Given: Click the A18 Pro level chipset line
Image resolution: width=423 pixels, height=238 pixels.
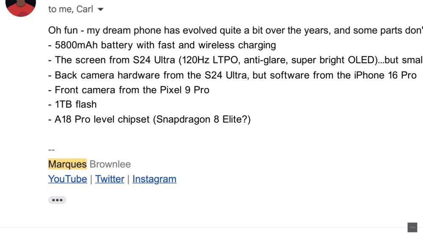Looking at the screenshot, I should (149, 119).
